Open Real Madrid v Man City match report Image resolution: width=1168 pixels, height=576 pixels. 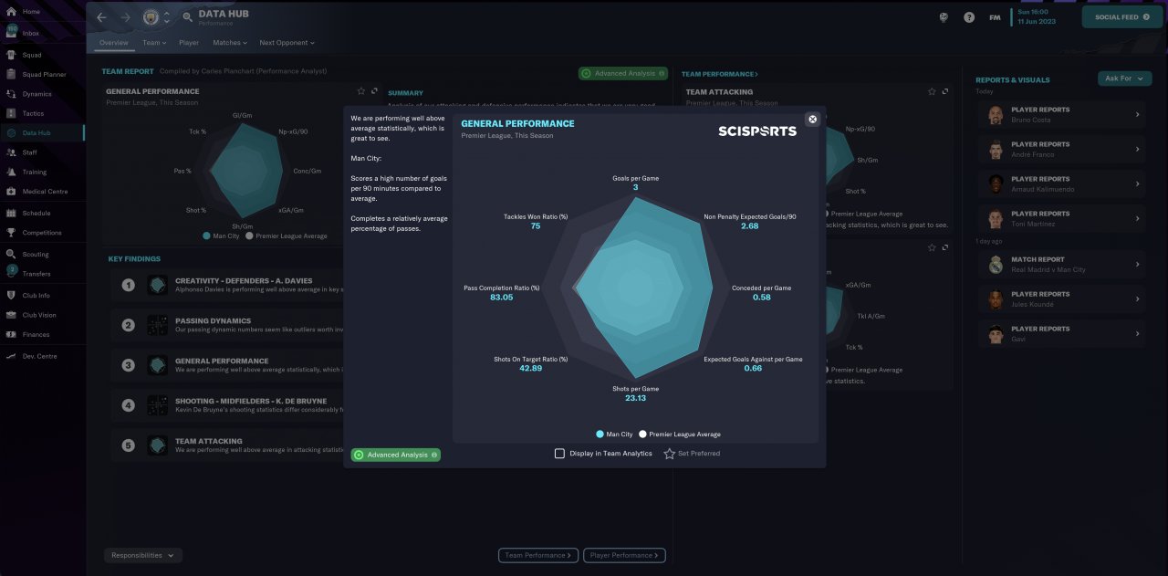pyautogui.click(x=1062, y=265)
